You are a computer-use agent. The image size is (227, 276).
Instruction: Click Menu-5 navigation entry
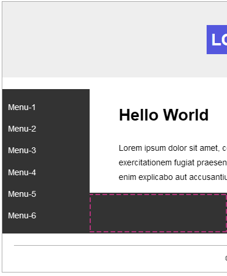[x=22, y=194]
